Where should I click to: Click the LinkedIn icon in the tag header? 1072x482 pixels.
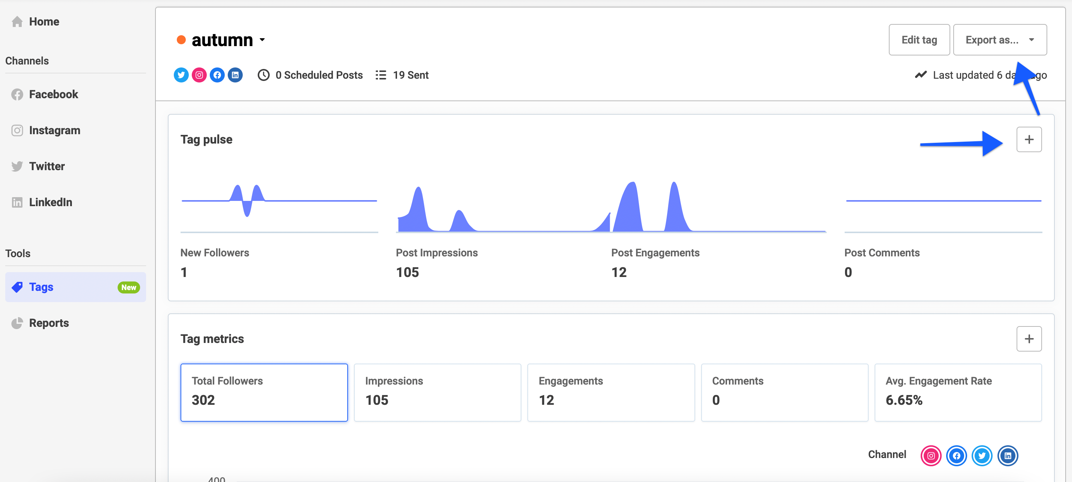click(x=235, y=75)
